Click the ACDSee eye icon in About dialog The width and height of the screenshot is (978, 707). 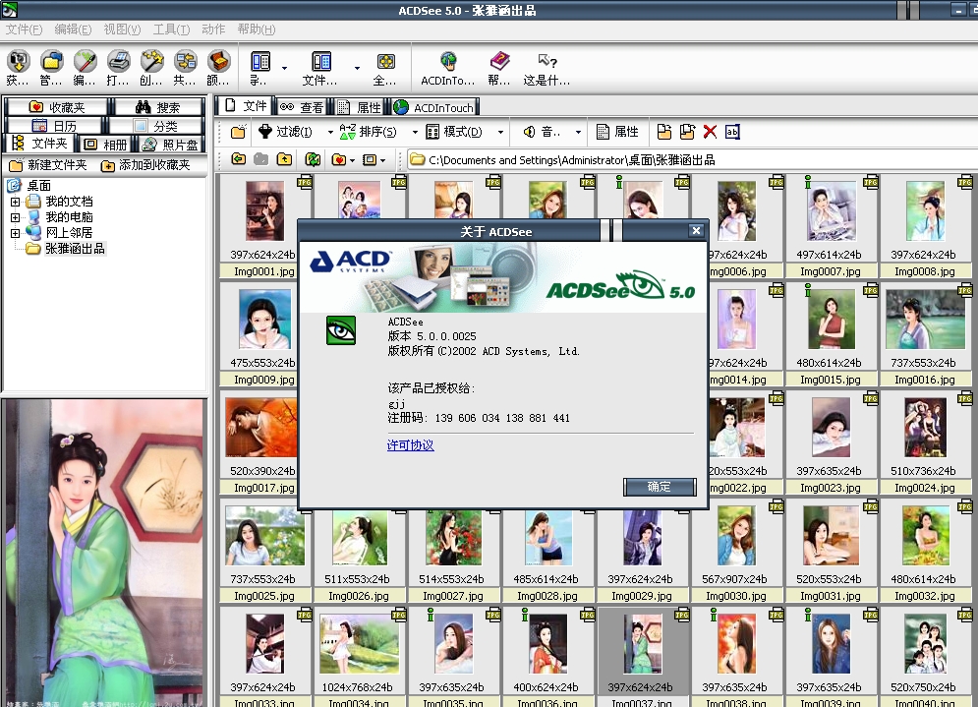341,330
